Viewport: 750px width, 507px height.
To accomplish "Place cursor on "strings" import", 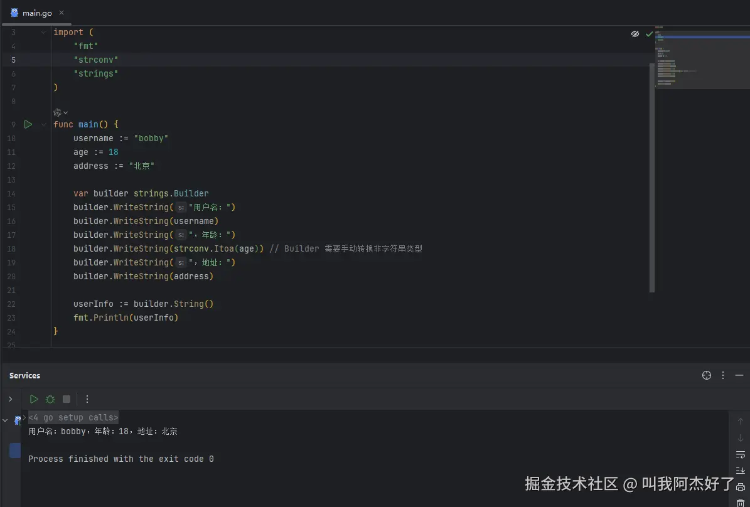I will click(x=95, y=73).
